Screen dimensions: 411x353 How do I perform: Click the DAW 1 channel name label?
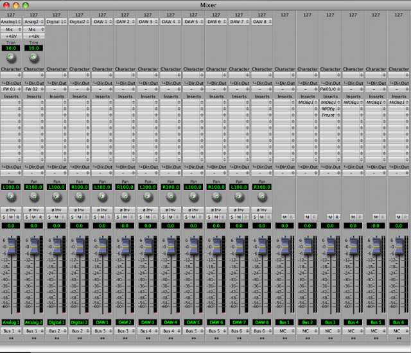pyautogui.click(x=102, y=322)
